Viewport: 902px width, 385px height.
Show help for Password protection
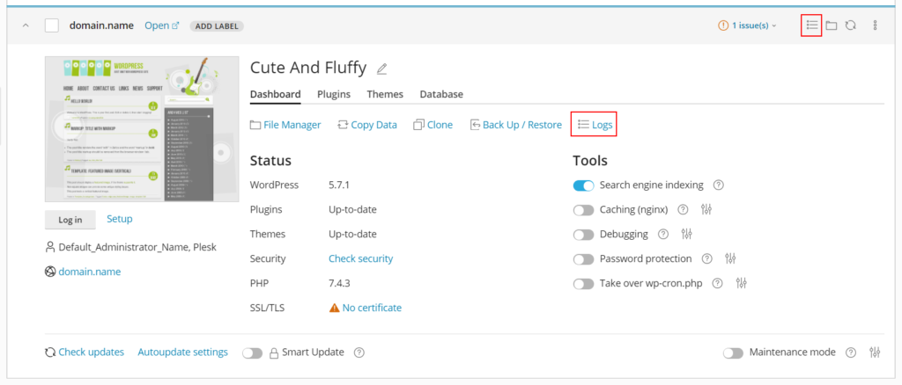707,258
